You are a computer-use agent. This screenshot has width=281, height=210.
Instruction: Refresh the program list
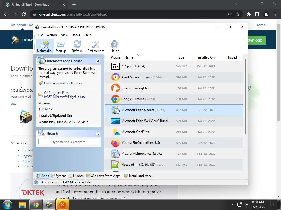click(77, 46)
